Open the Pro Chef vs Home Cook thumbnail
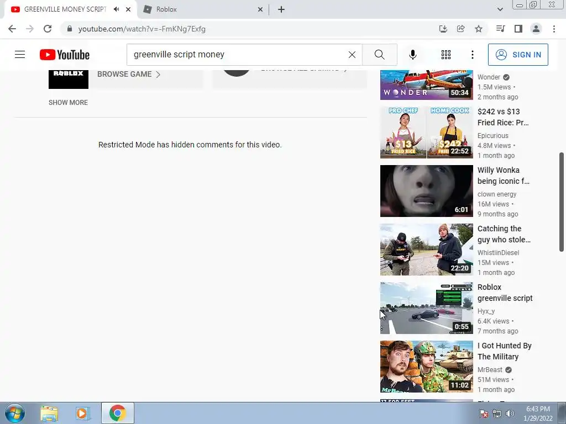Screen dimensions: 566x424 pos(426,132)
